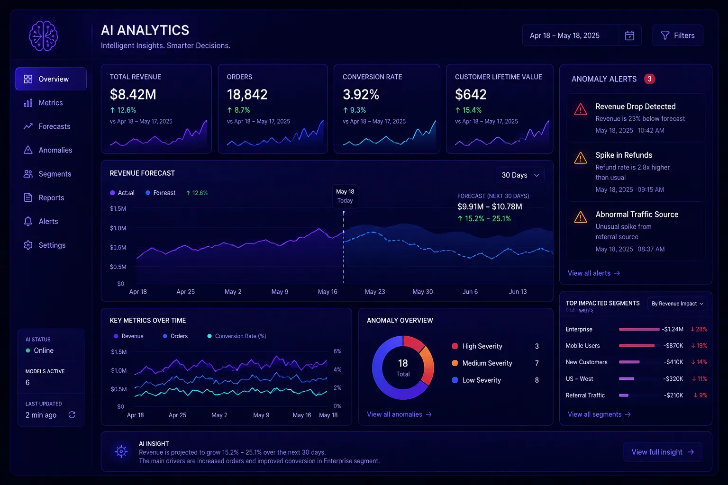
Task: Follow the View all alerts link
Action: pos(594,273)
